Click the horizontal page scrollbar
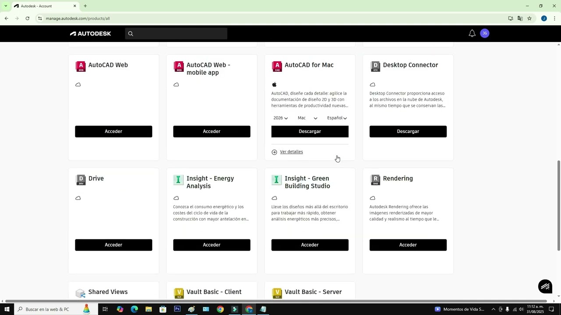This screenshot has height=315, width=561. (276, 301)
